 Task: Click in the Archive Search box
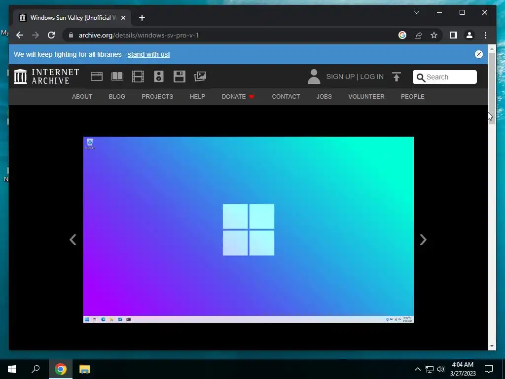[x=444, y=77]
